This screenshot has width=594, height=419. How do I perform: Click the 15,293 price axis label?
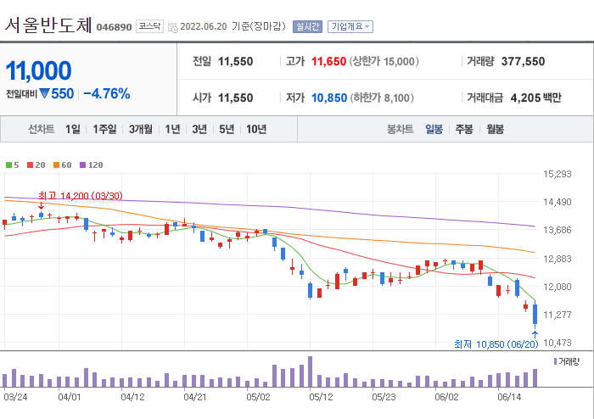coord(558,174)
